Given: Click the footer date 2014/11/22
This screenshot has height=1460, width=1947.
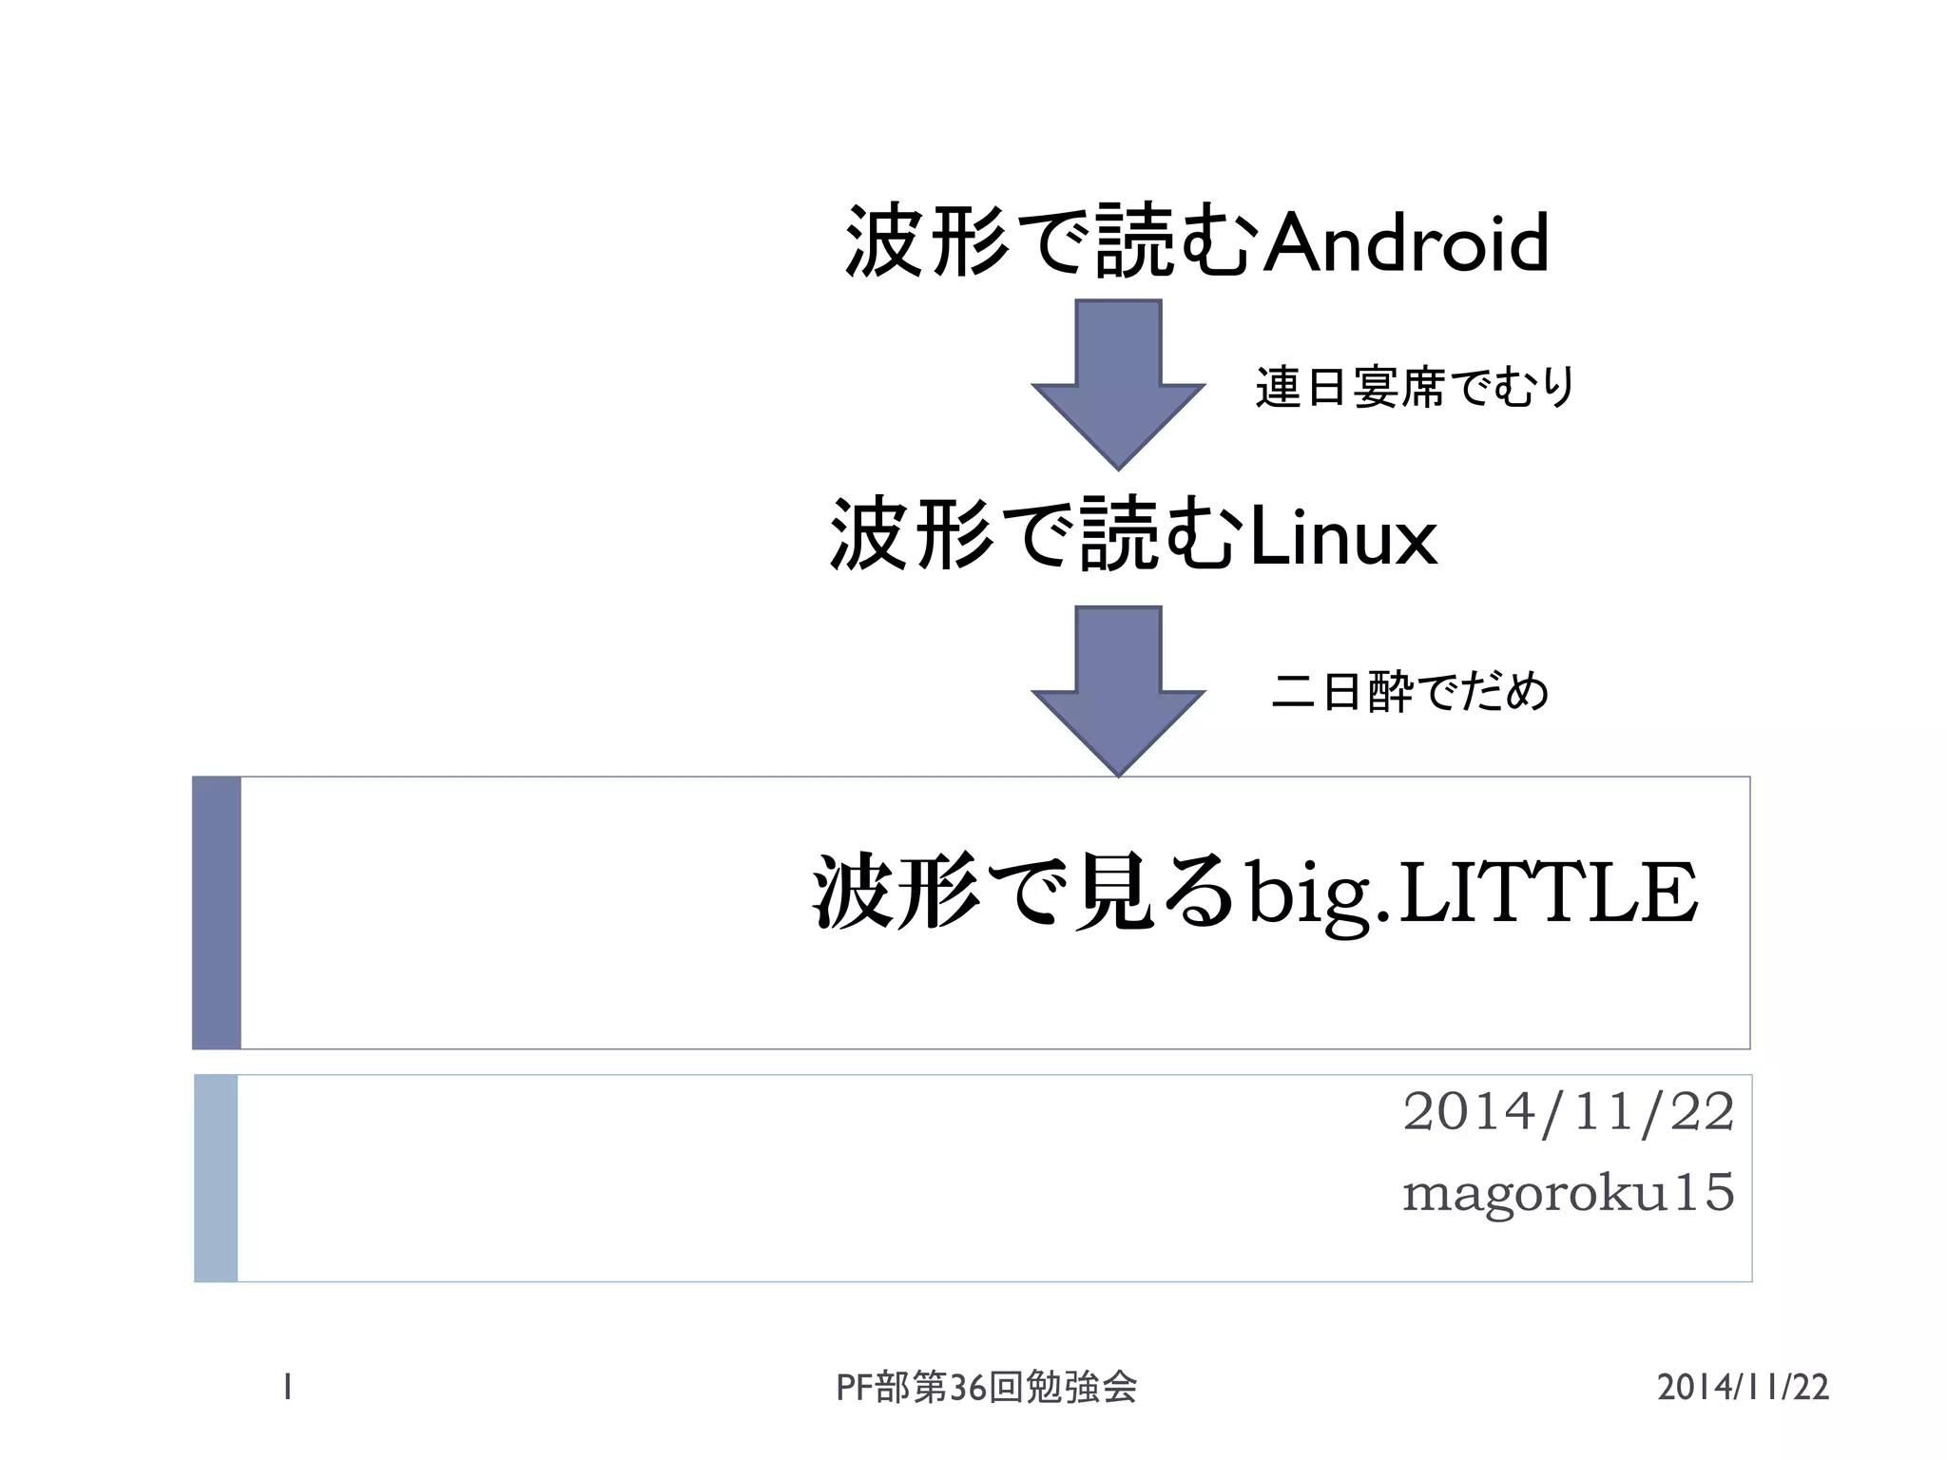Looking at the screenshot, I should click(x=1743, y=1388).
